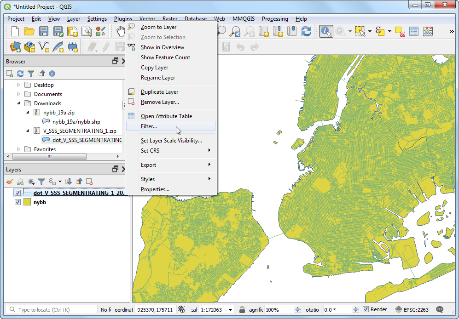Click the New Project blank page icon
This screenshot has width=459, height=319.
15,31
